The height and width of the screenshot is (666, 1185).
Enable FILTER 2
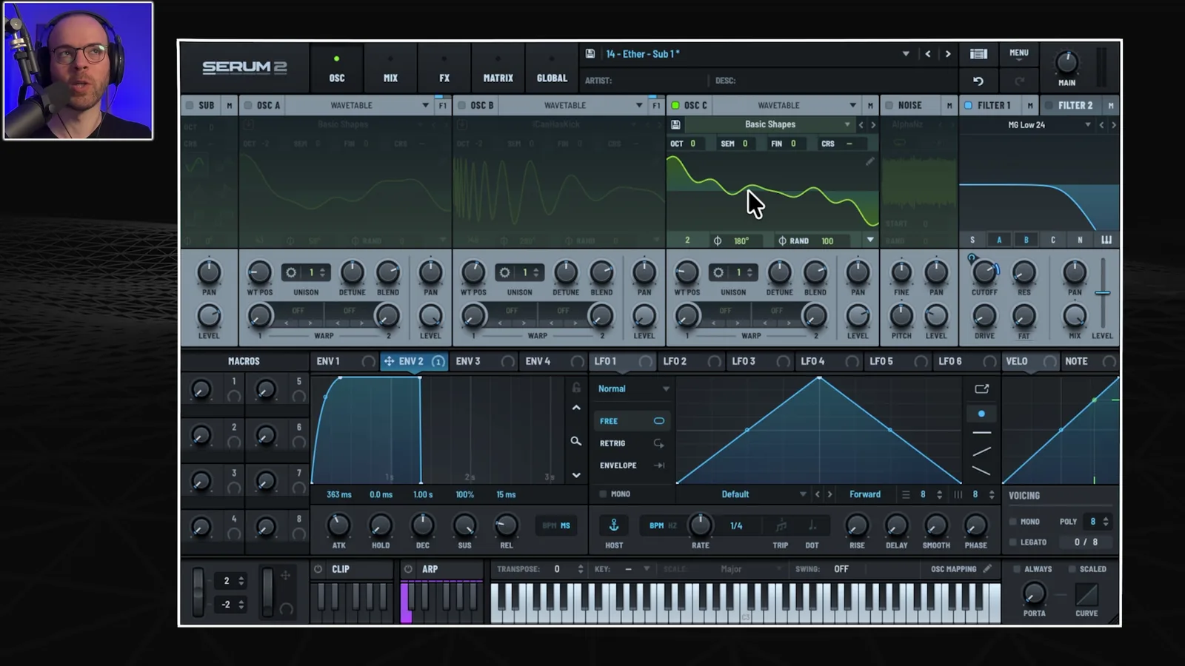coord(1048,105)
